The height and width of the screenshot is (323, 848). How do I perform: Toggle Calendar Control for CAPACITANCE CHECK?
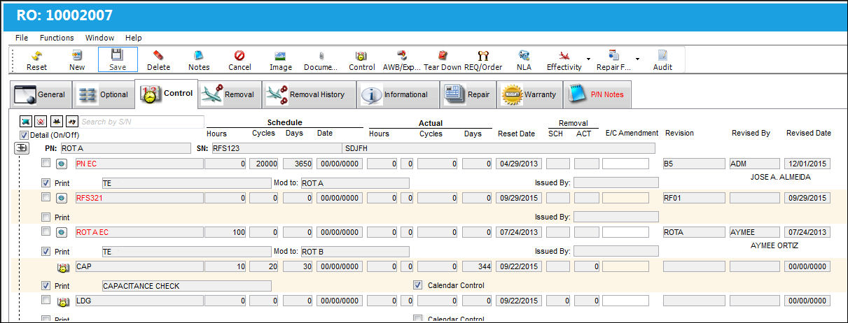(x=418, y=285)
